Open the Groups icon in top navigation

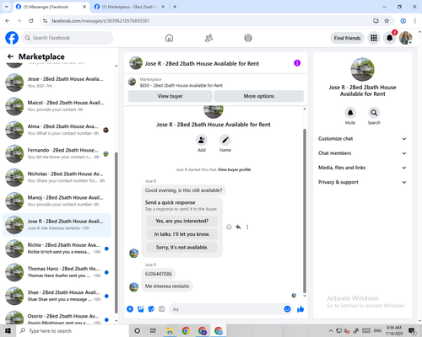pyautogui.click(x=248, y=38)
